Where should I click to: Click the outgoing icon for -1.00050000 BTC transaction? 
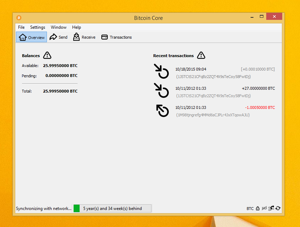pyautogui.click(x=162, y=111)
